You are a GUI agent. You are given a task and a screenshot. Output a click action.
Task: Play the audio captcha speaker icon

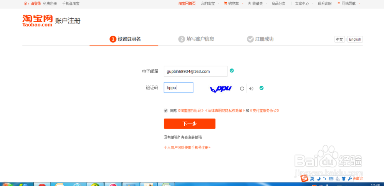coord(251,89)
